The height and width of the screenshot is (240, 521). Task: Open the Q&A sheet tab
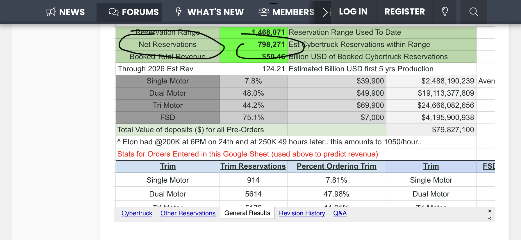click(x=340, y=213)
